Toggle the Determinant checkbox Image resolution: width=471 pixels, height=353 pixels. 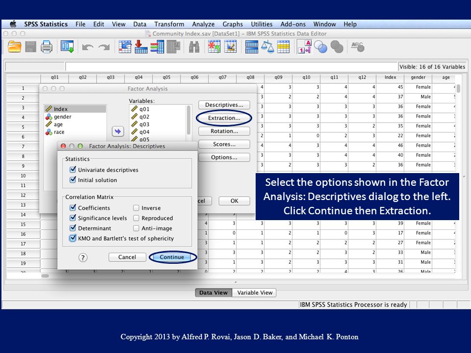pos(73,228)
